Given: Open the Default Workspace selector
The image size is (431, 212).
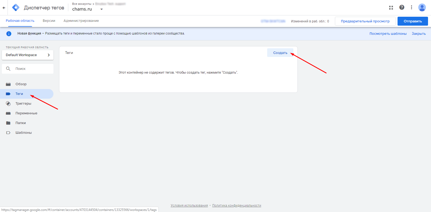Looking at the screenshot, I should pos(28,55).
